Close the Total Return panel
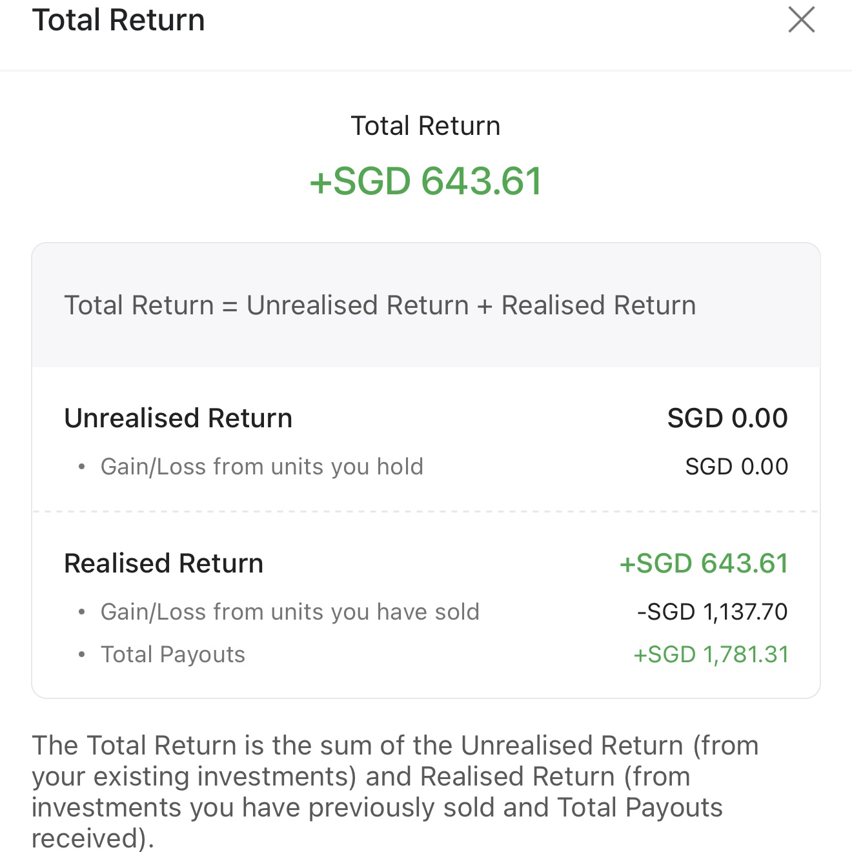This screenshot has height=852, width=852. (x=802, y=19)
